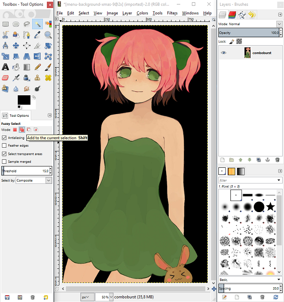Toggle the lock alpha channel checkerboard icon
Screen dimensions: 284x302
coord(239,42)
